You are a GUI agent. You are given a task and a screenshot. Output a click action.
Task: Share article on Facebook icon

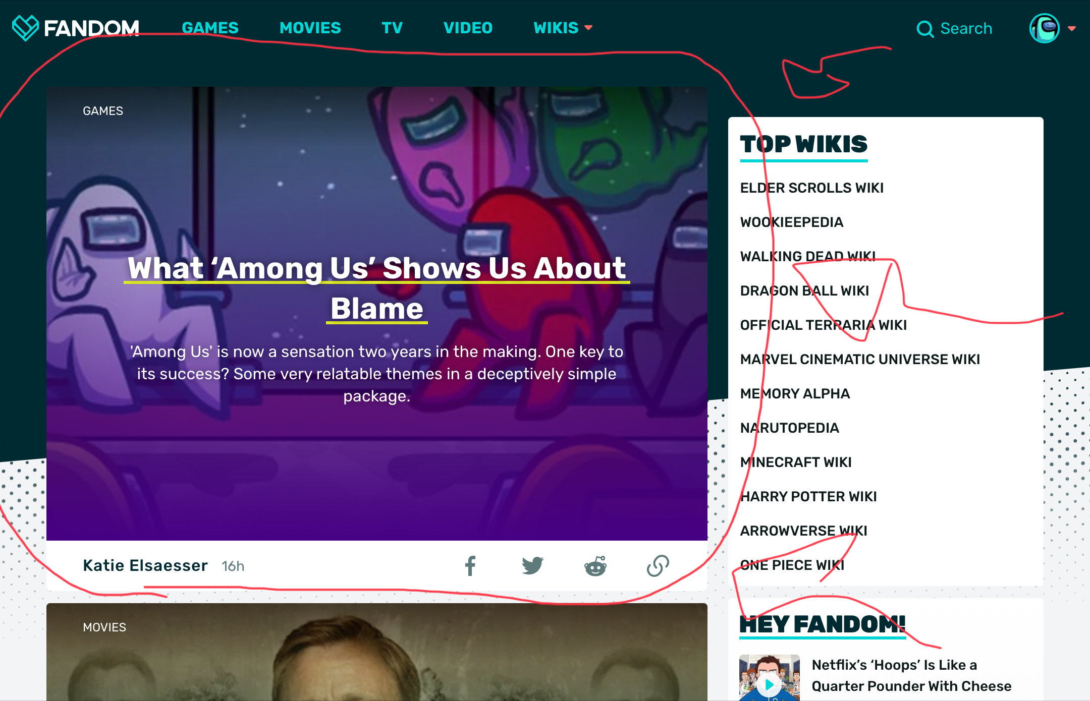click(470, 566)
